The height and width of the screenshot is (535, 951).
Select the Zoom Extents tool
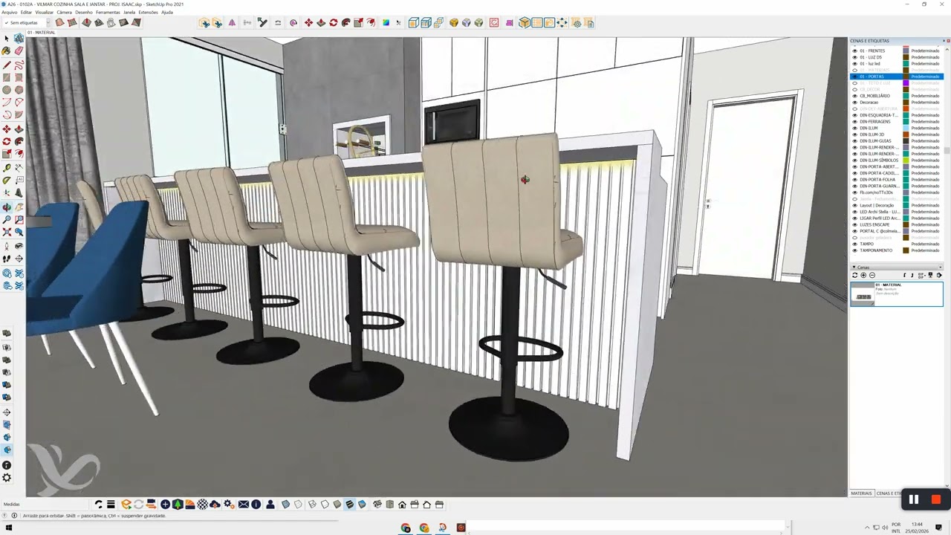pos(7,233)
